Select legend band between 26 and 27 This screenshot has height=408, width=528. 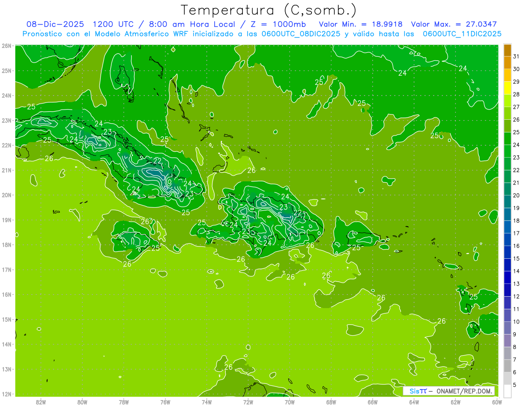tap(508, 113)
